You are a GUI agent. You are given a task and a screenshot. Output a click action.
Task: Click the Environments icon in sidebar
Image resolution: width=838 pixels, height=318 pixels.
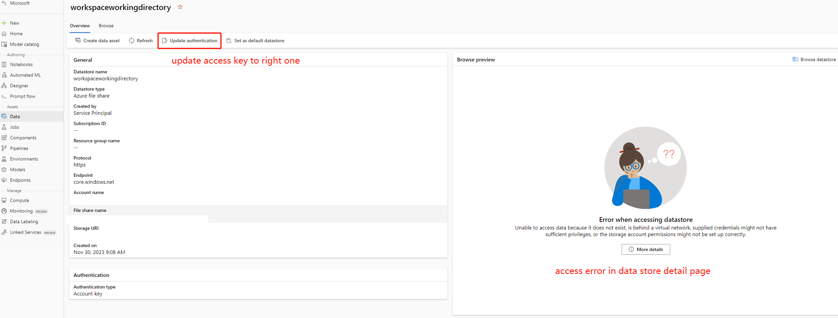click(4, 159)
